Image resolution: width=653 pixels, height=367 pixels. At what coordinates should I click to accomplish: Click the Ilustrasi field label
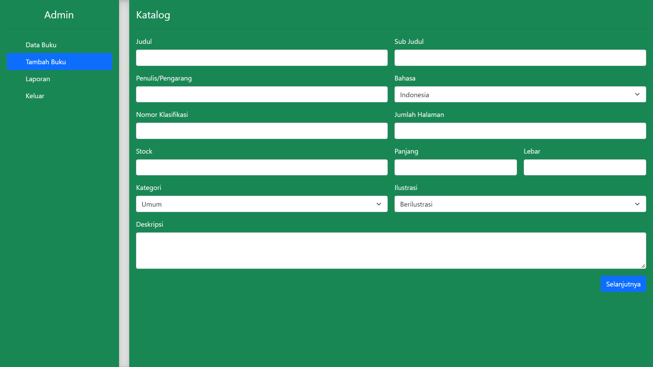pos(406,188)
